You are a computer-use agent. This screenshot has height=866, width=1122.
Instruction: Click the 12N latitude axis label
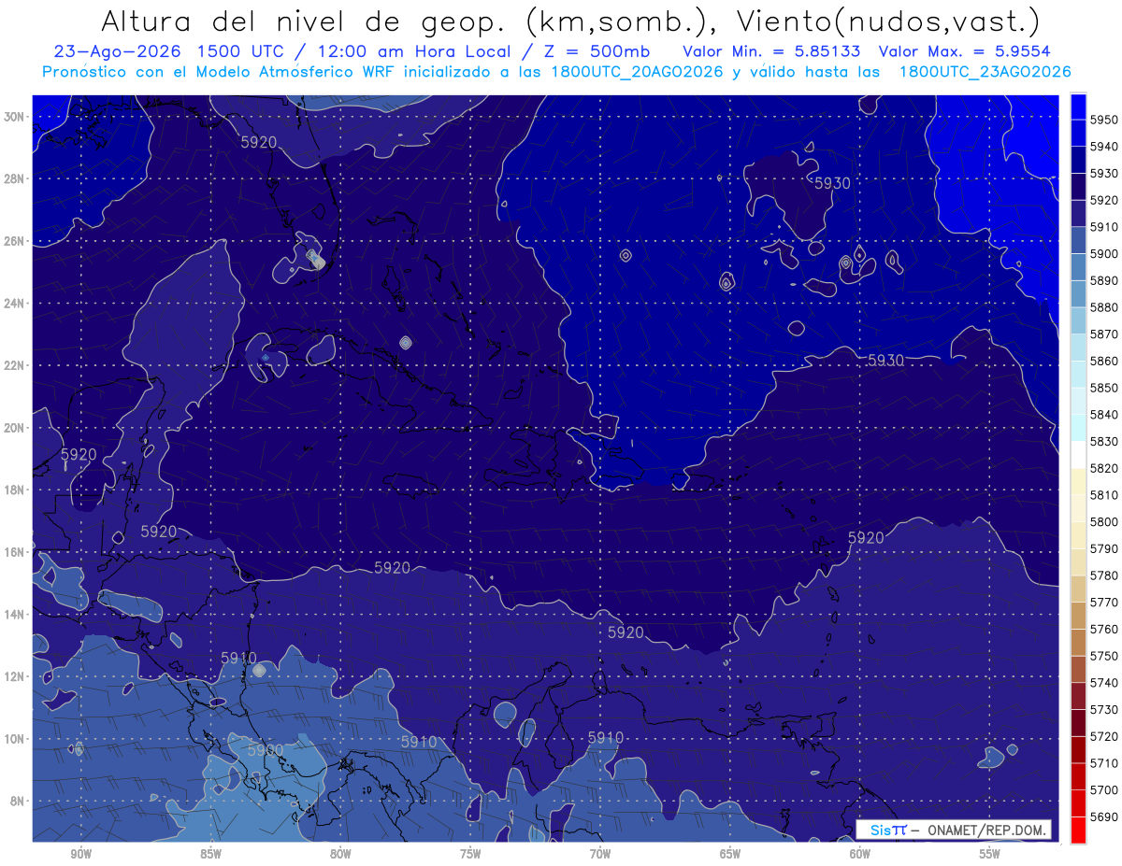(x=13, y=676)
